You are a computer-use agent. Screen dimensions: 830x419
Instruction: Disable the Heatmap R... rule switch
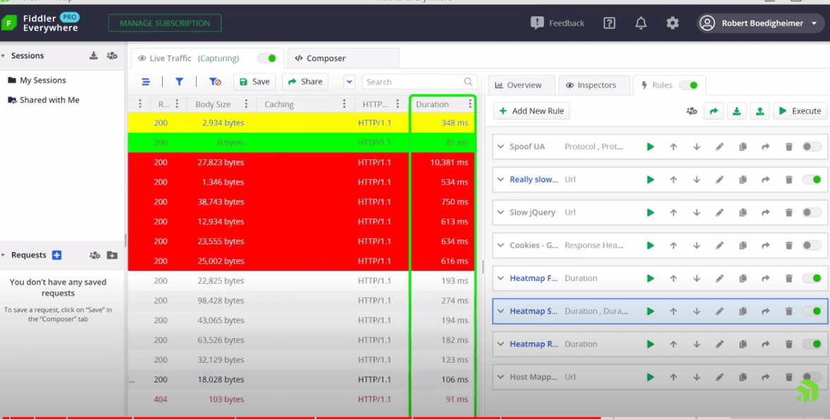tap(812, 344)
